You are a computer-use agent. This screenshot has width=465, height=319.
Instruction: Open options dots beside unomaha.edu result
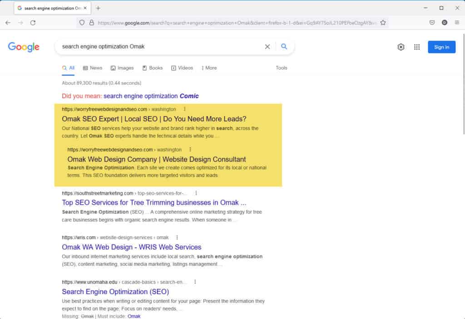195,282
